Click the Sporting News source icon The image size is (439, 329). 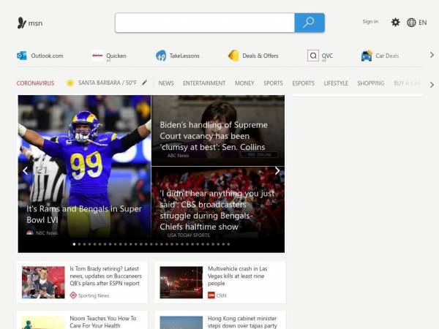click(x=73, y=295)
